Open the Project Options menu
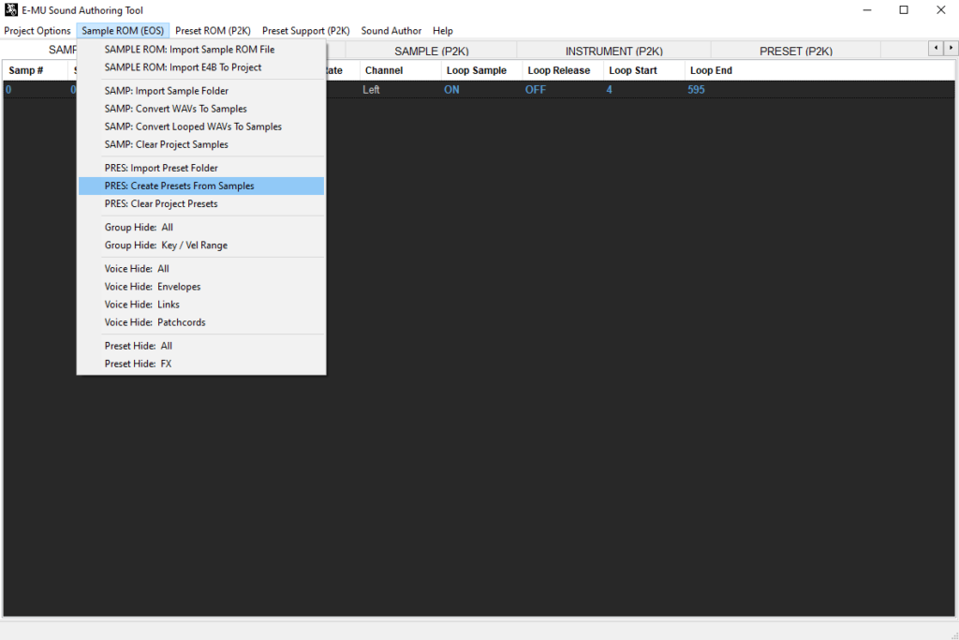 [37, 31]
